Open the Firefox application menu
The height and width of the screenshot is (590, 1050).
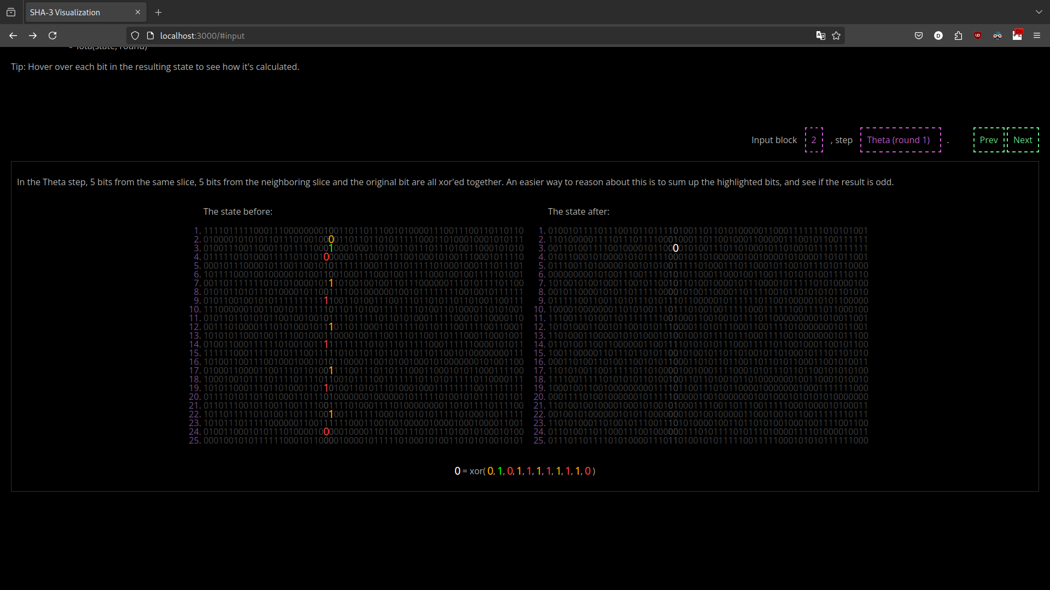(1036, 36)
